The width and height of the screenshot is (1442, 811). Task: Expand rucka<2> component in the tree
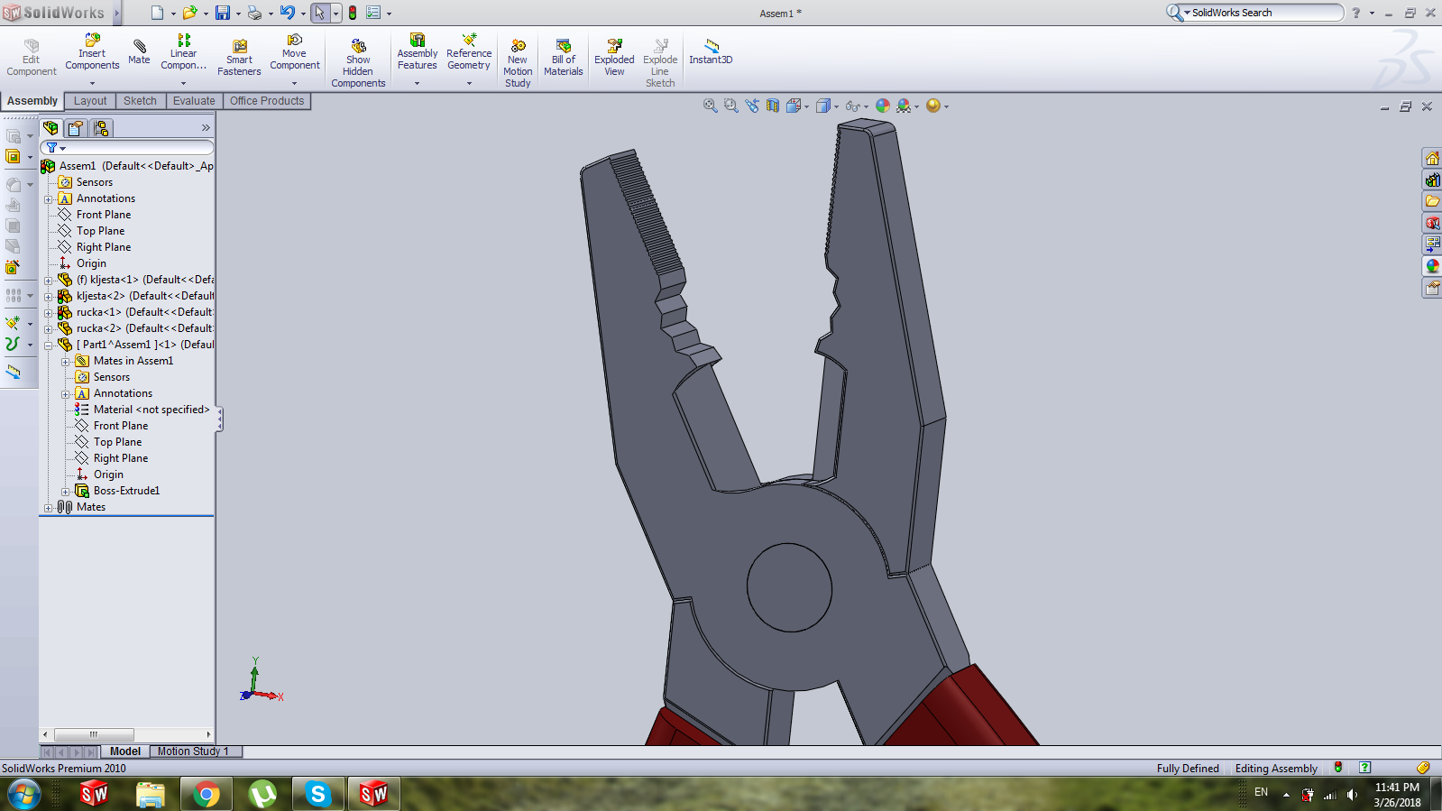click(x=49, y=328)
